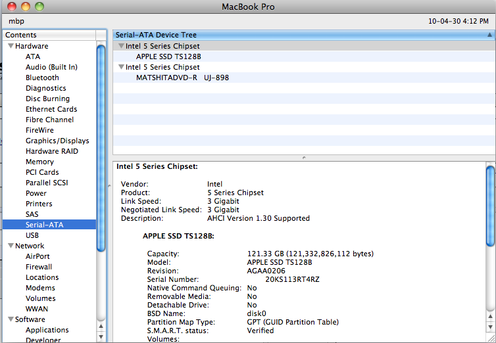Screen dimensions: 496x343
Task: Click GPT (GUID Partition Table) value
Action: coord(293,322)
